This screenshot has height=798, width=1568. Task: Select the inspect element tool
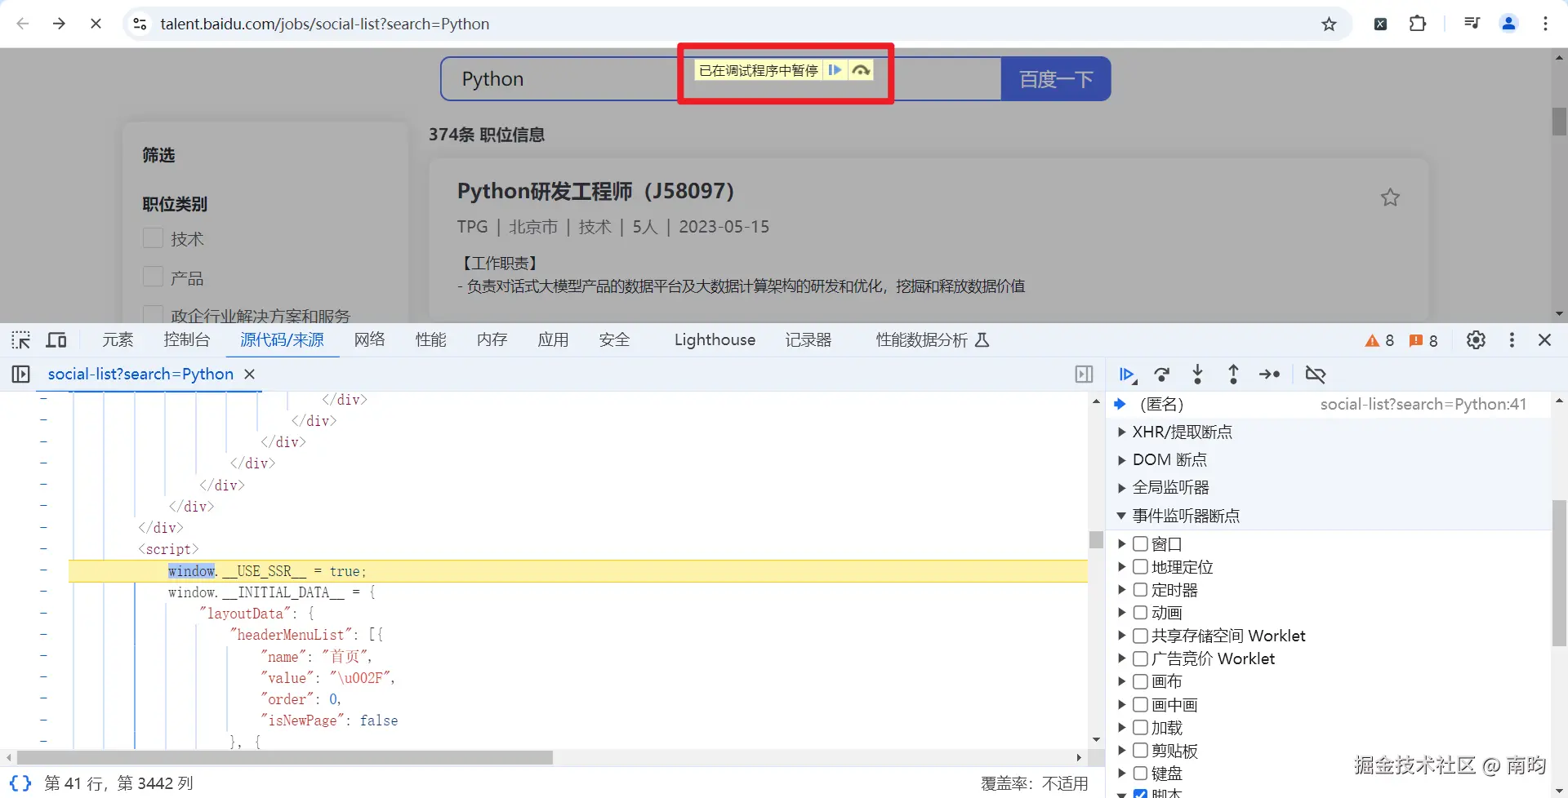pyautogui.click(x=20, y=340)
